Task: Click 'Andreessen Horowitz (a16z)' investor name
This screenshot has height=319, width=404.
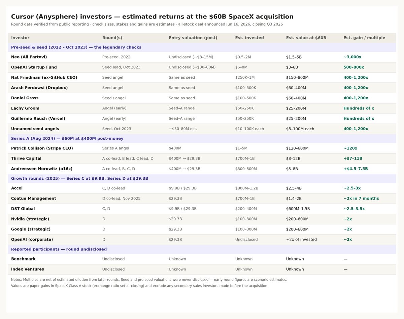Action: coord(42,169)
